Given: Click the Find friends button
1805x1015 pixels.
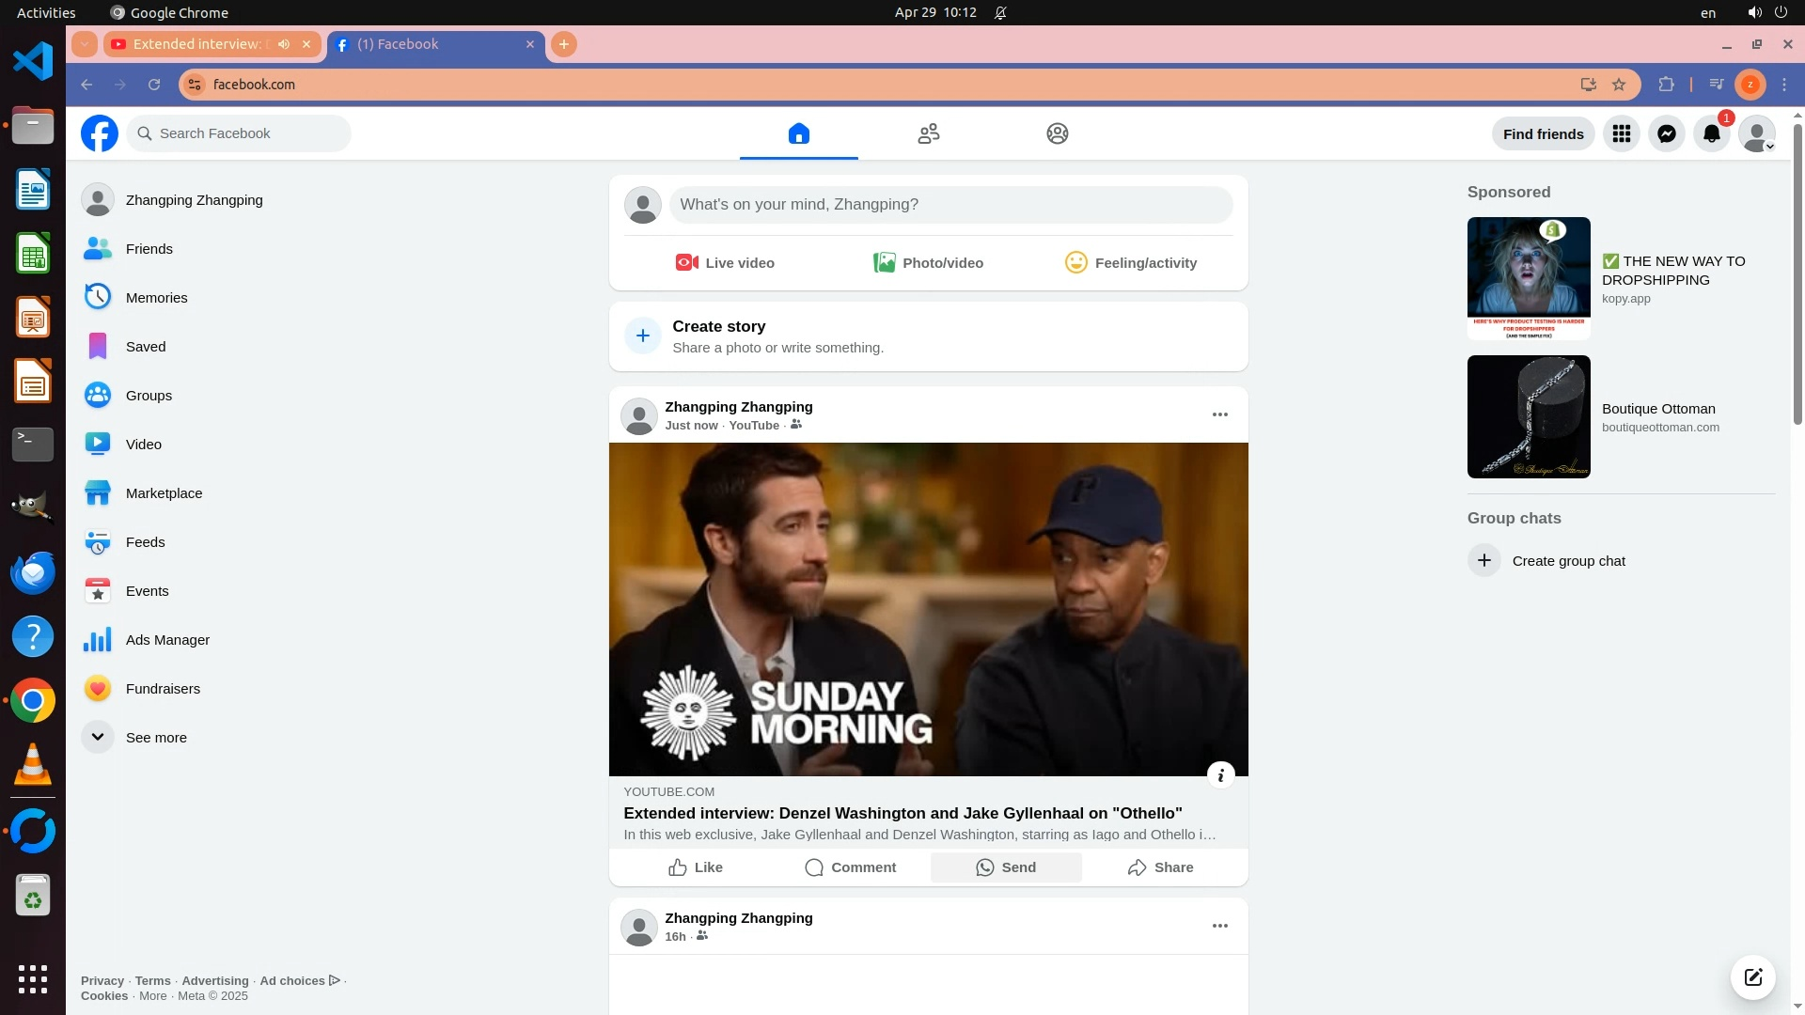Looking at the screenshot, I should coord(1543,133).
